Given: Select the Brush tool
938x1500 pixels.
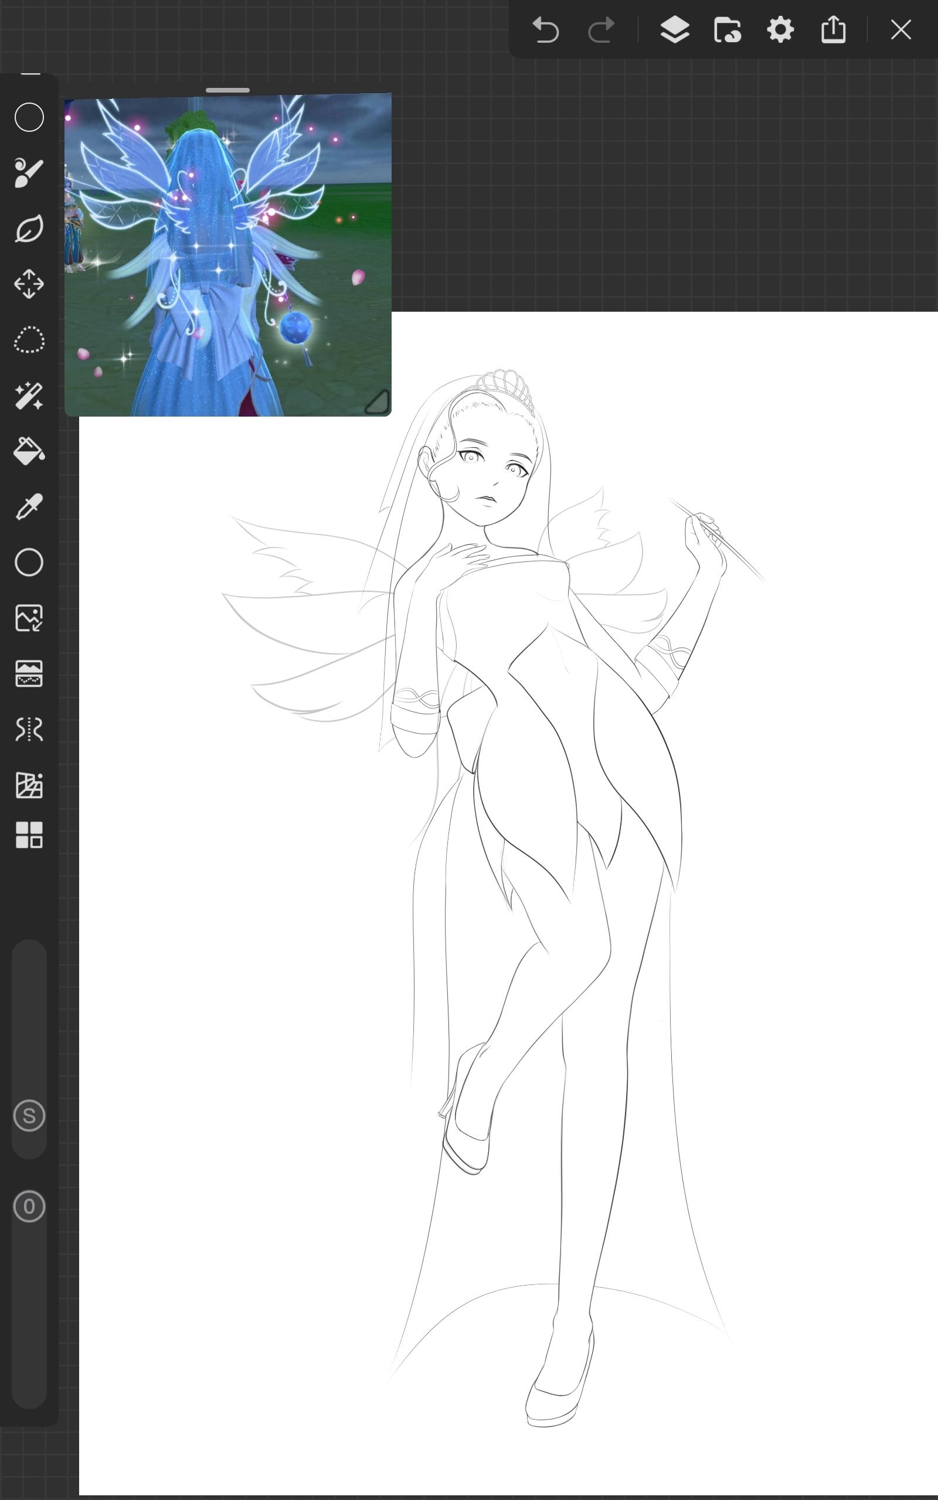Looking at the screenshot, I should [29, 173].
